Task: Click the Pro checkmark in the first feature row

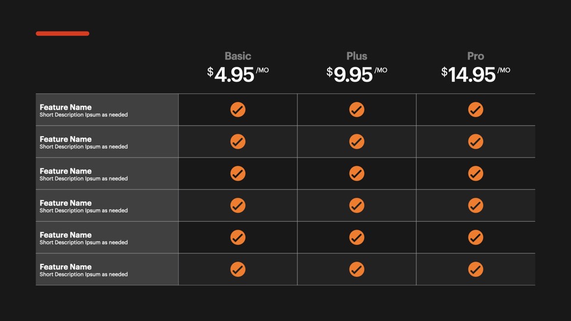Action: 476,110
